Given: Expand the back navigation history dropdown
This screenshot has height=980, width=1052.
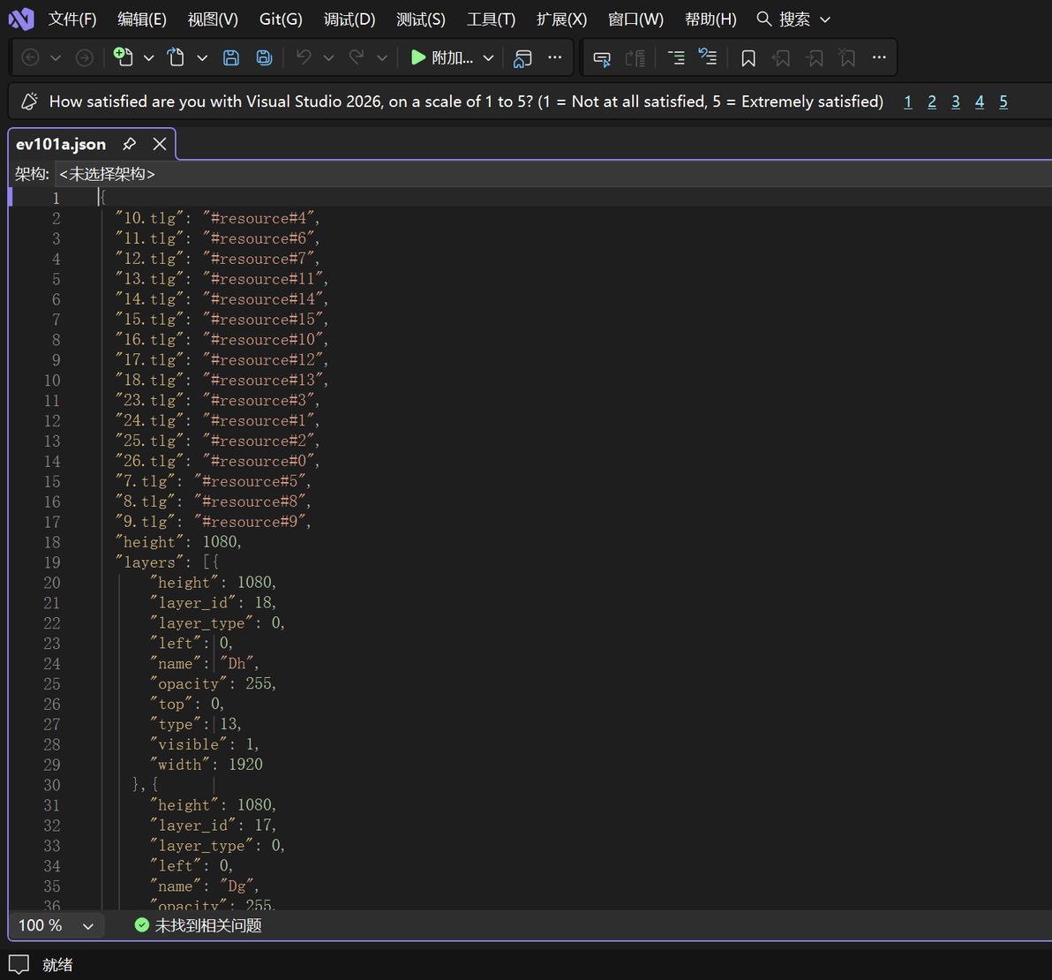Looking at the screenshot, I should pyautogui.click(x=56, y=58).
